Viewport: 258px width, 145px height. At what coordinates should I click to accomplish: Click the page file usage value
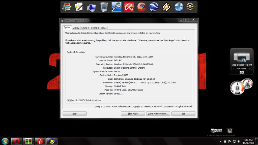click(x=129, y=90)
